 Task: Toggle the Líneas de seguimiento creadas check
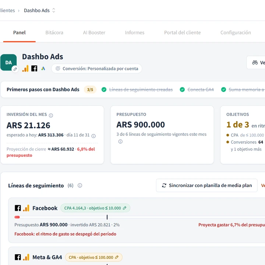[104, 89]
